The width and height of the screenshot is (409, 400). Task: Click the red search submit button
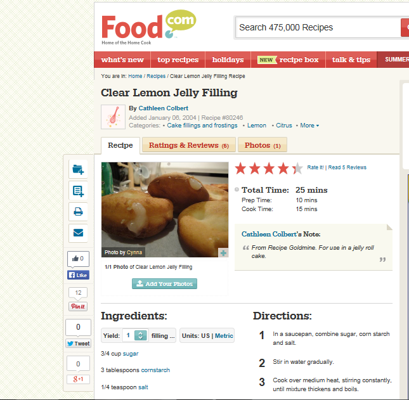(405, 27)
